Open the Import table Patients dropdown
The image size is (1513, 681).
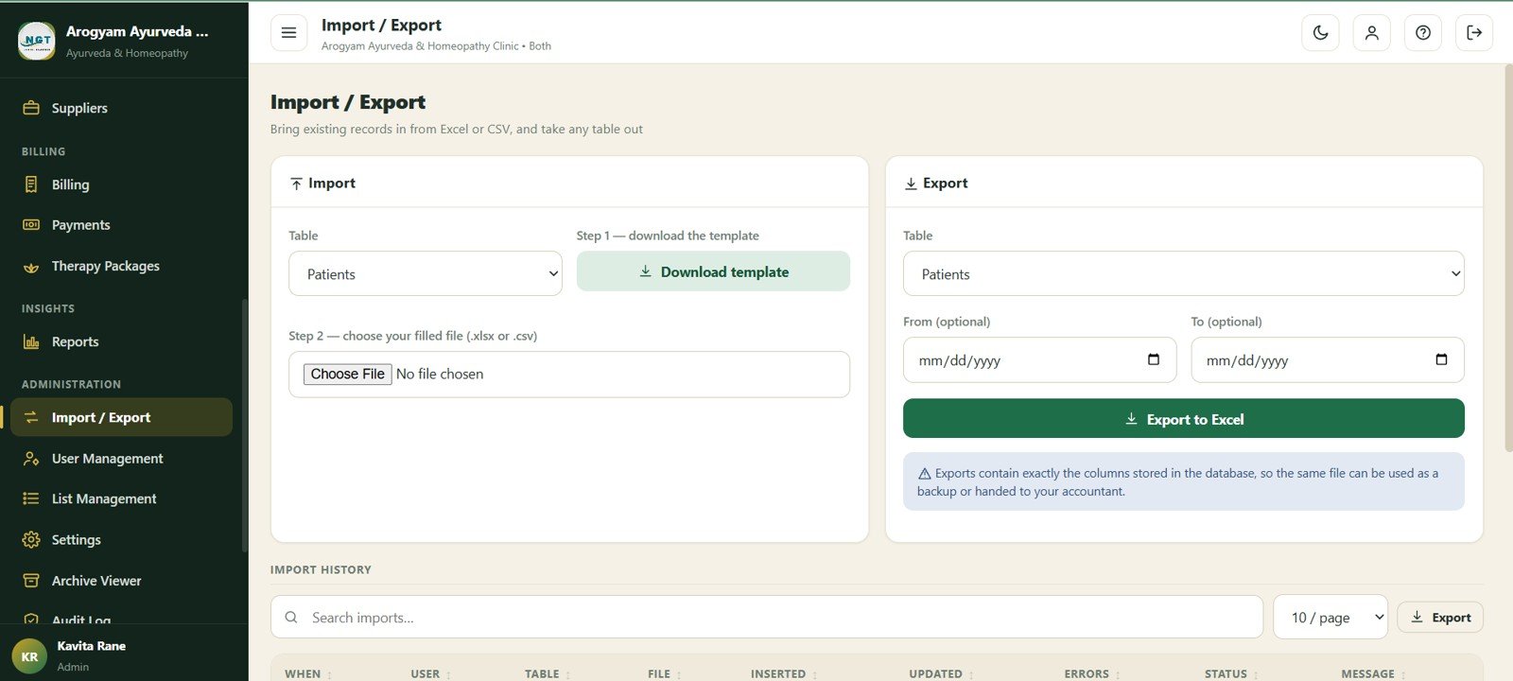[426, 273]
